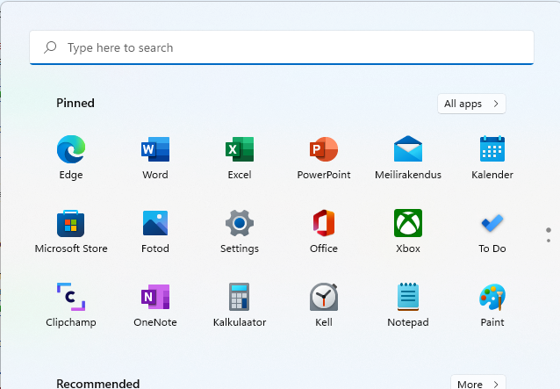Viewport: 560px width, 389px height.
Task: Open the Xbox app
Action: (x=408, y=231)
